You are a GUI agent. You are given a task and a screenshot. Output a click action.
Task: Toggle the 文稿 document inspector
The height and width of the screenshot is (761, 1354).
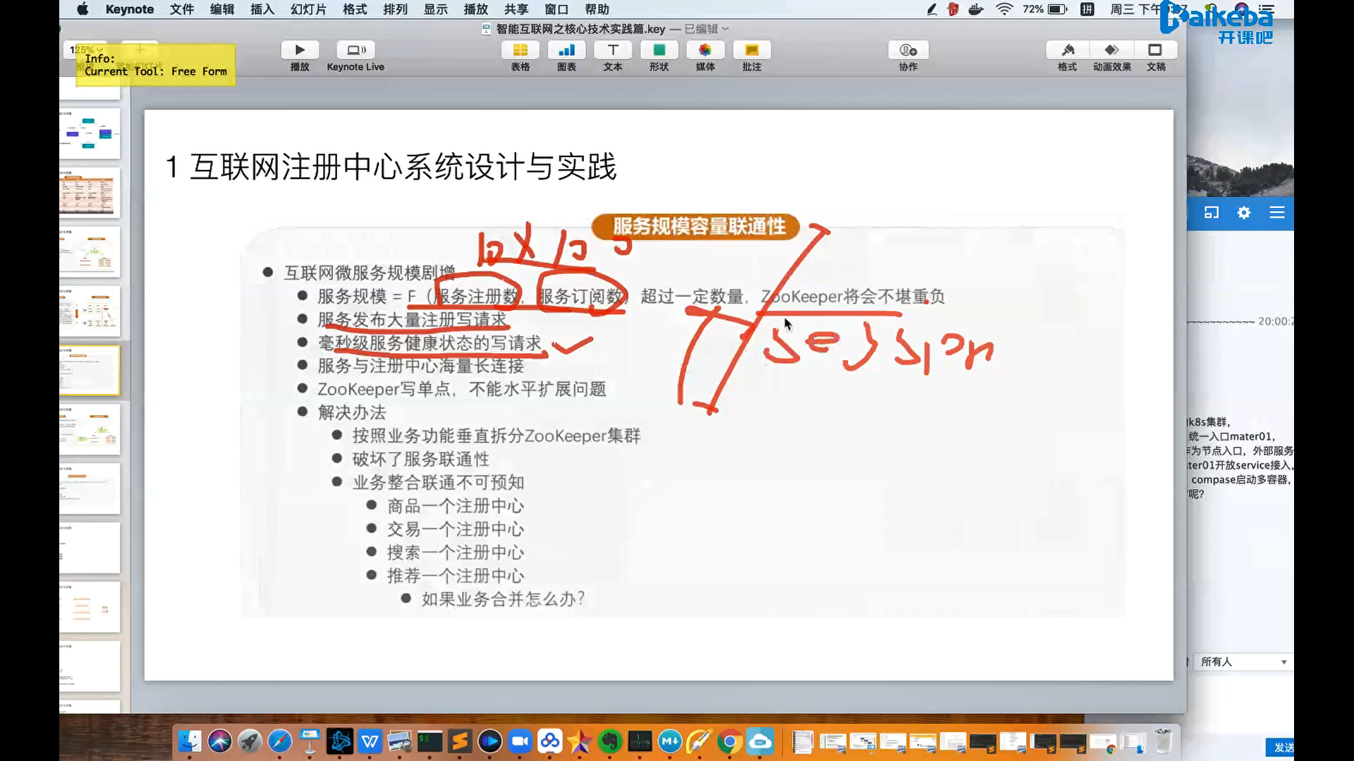click(1155, 51)
